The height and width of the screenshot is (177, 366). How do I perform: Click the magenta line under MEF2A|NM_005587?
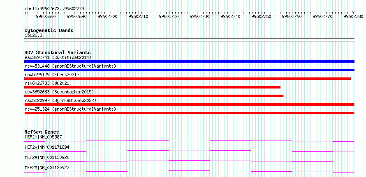coord(189,141)
